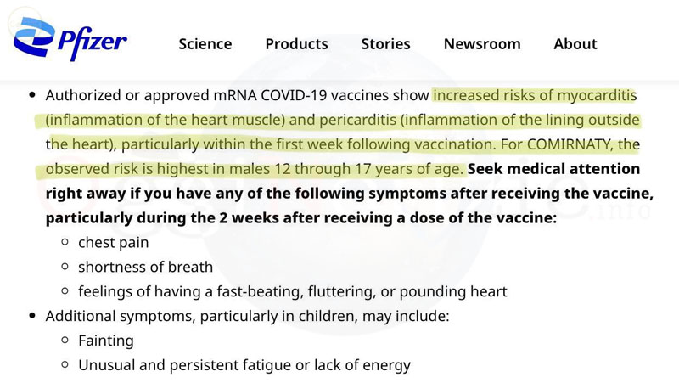Click the "Fainting" list item
The height and width of the screenshot is (383, 679).
tap(106, 341)
